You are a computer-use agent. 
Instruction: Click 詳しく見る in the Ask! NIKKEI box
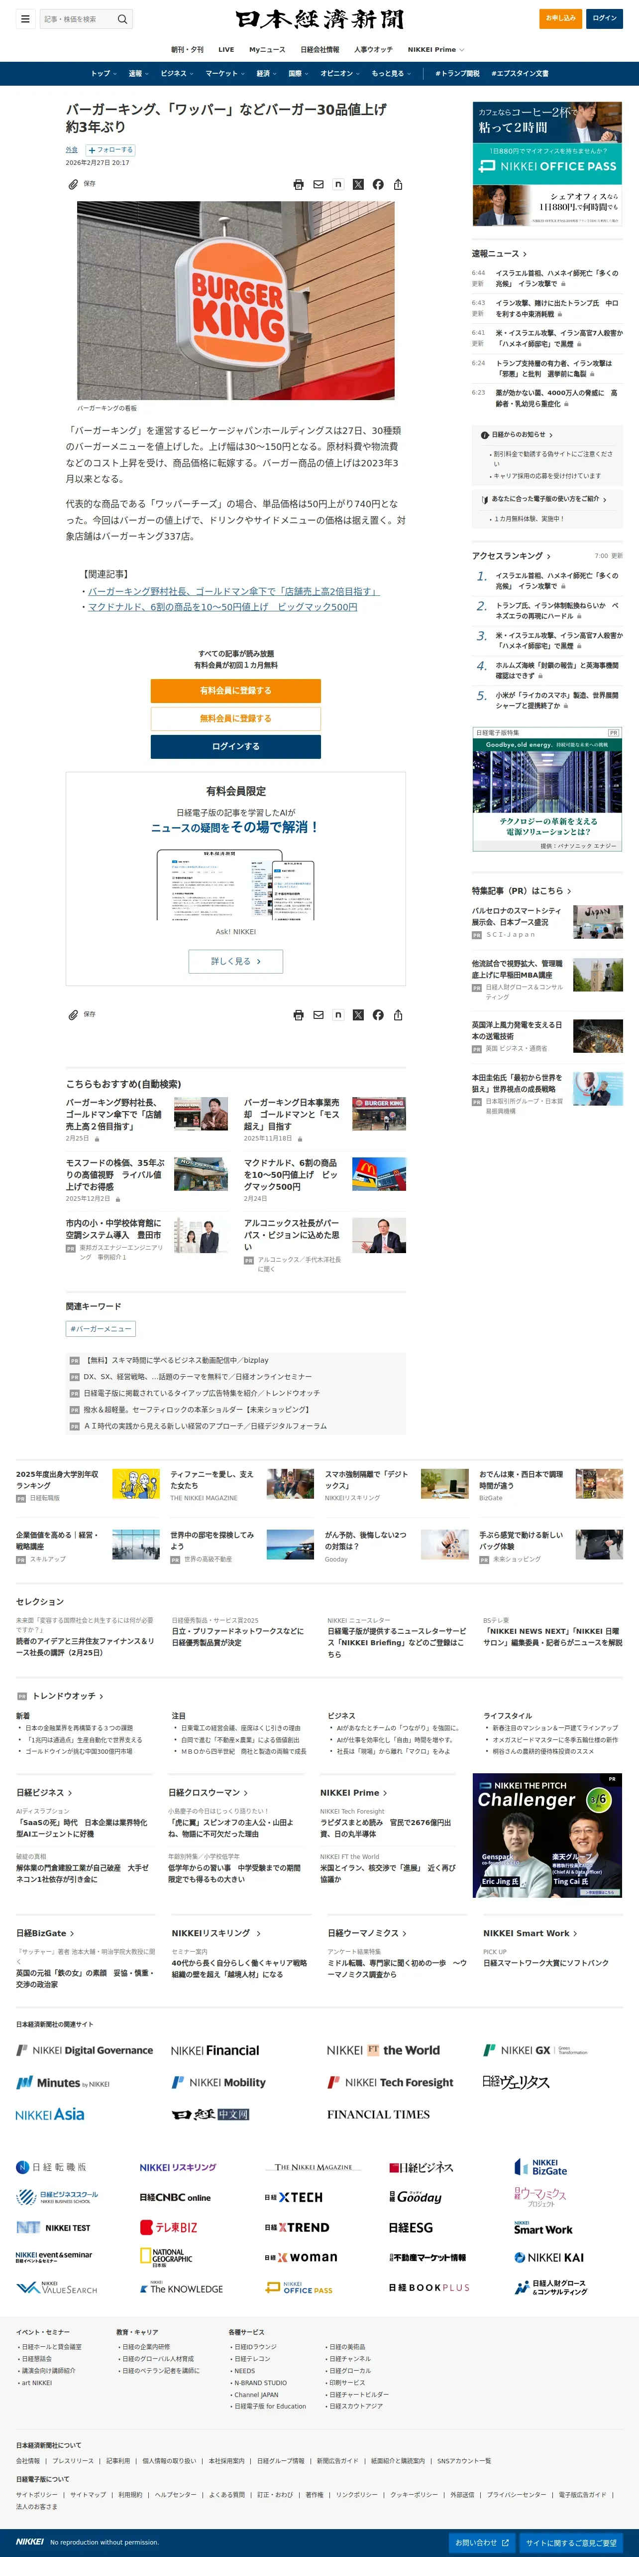(x=236, y=961)
